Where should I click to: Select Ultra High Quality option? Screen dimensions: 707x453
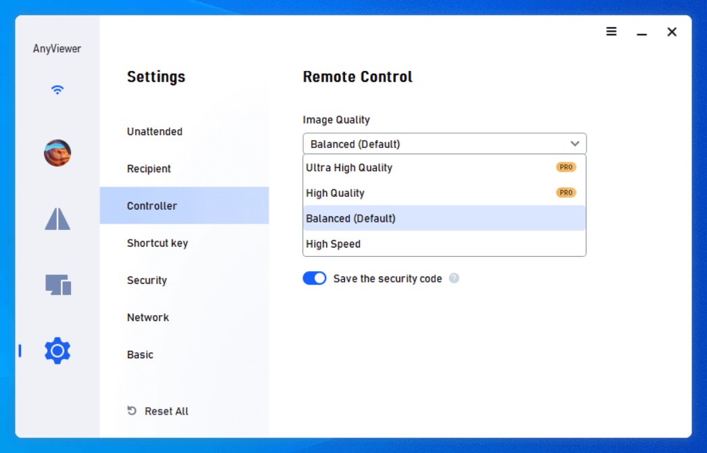[349, 168]
